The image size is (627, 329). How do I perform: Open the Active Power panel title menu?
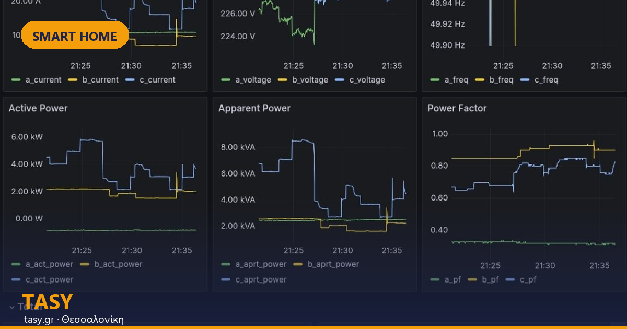[38, 108]
